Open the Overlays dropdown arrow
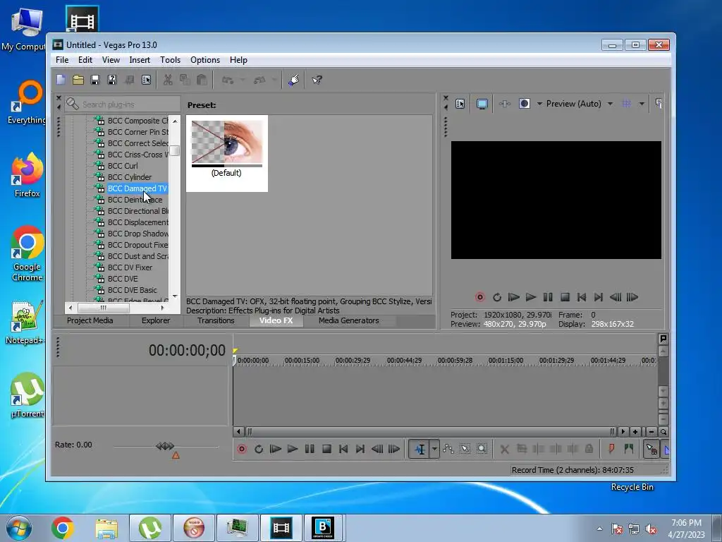722x542 pixels. 642,104
